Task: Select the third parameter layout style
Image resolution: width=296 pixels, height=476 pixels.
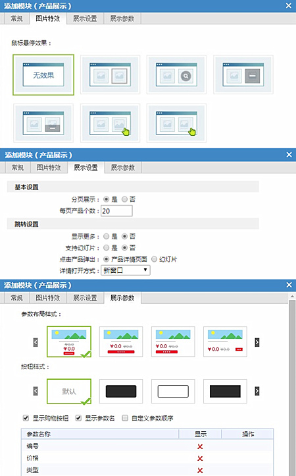Action: 173,342
